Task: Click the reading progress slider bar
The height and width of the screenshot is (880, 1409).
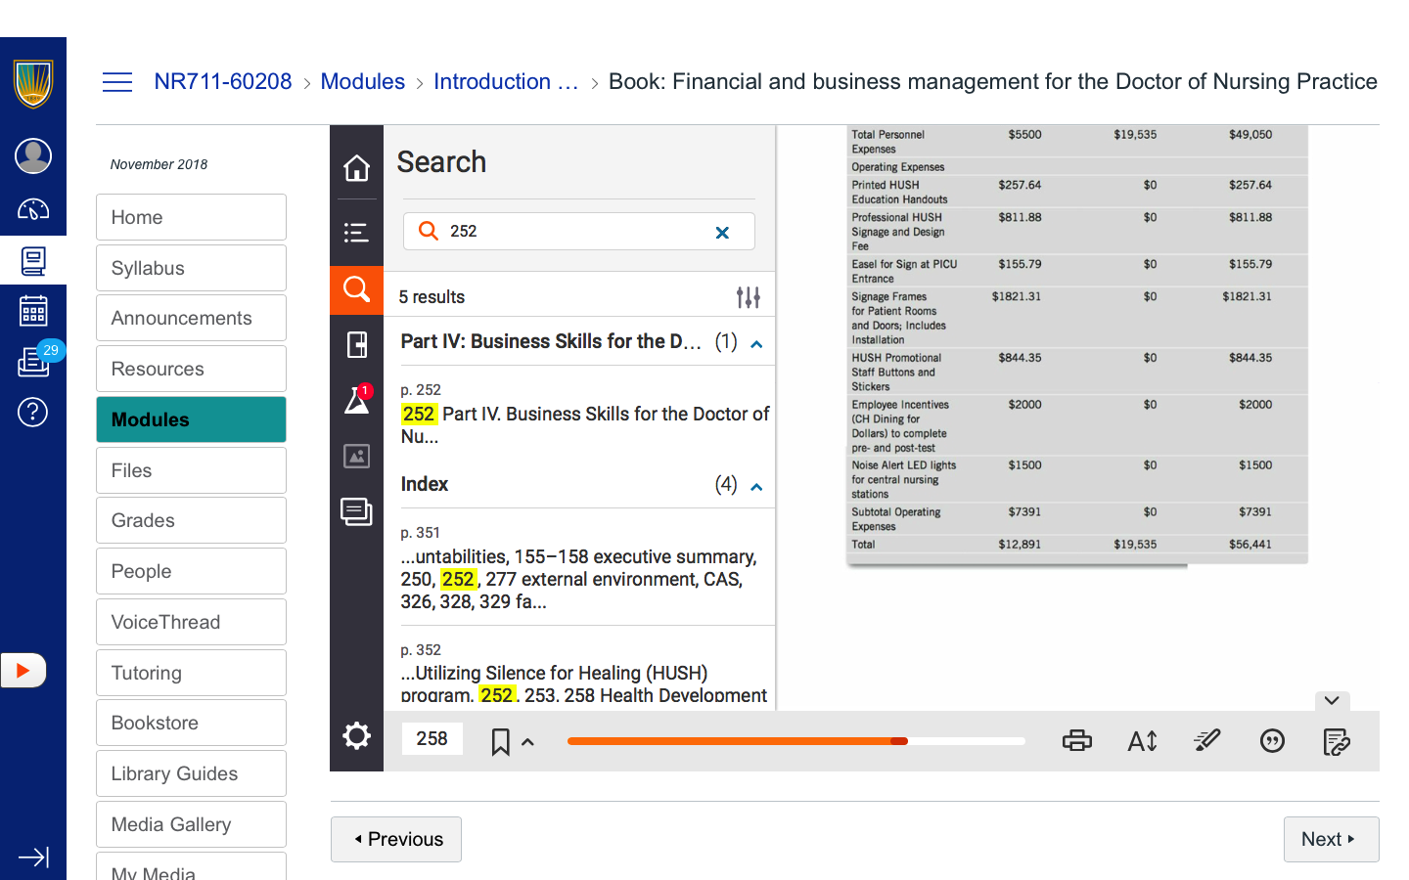Action: (795, 741)
